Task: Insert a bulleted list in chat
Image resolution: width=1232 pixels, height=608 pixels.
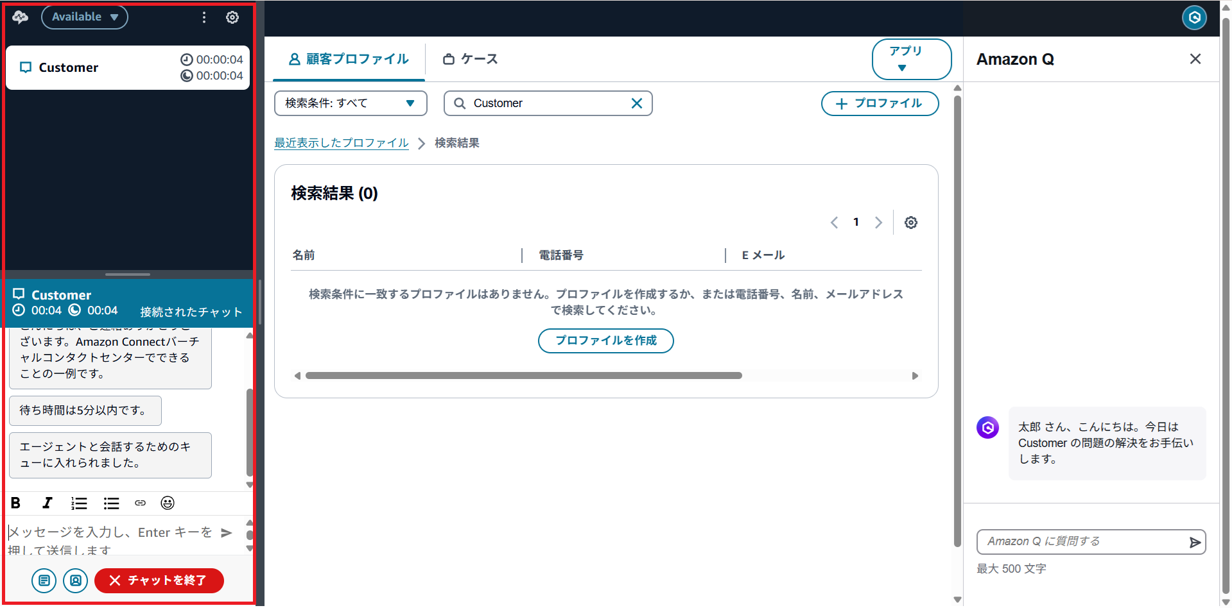Action: [x=112, y=503]
